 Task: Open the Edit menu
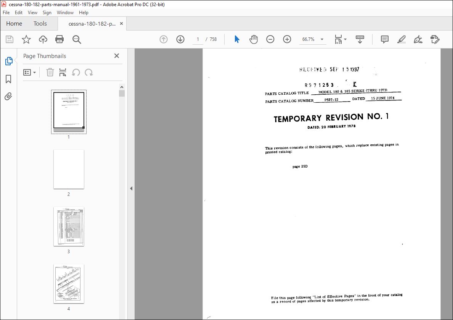(x=18, y=13)
